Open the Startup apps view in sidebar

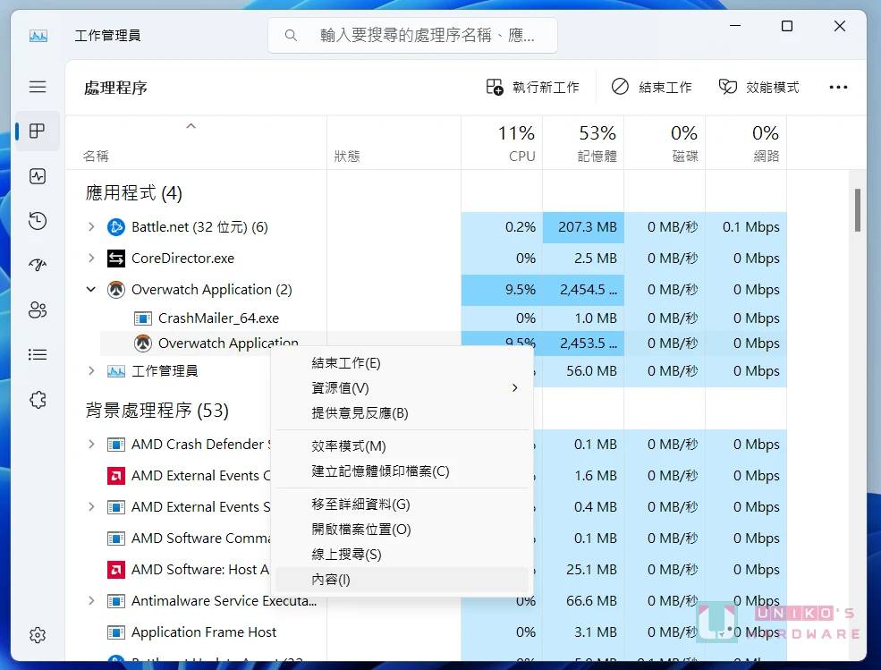click(37, 265)
